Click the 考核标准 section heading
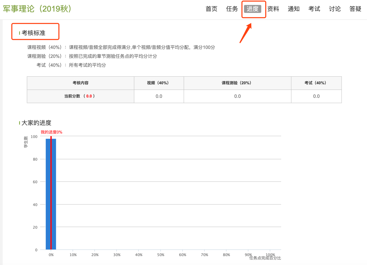The width and height of the screenshot is (367, 265). pyautogui.click(x=34, y=33)
